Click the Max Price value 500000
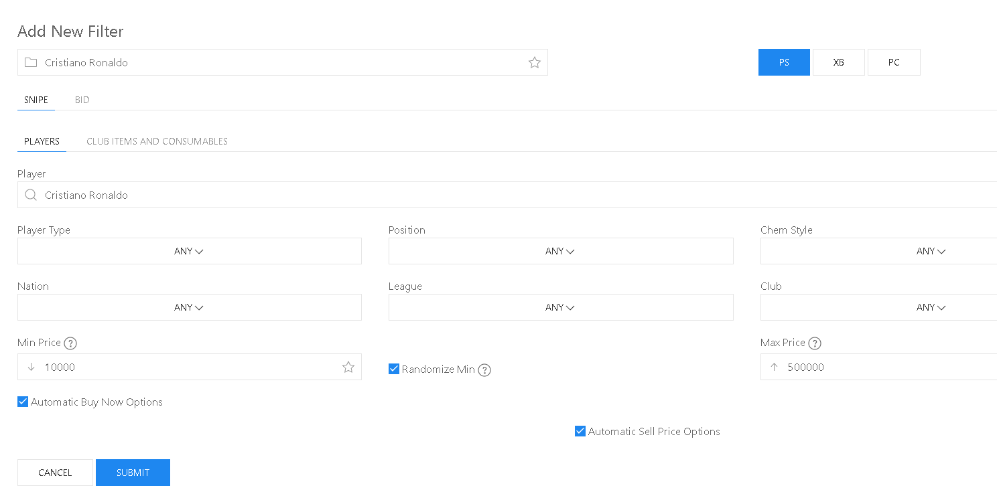This screenshot has height=494, width=997. pyautogui.click(x=806, y=367)
